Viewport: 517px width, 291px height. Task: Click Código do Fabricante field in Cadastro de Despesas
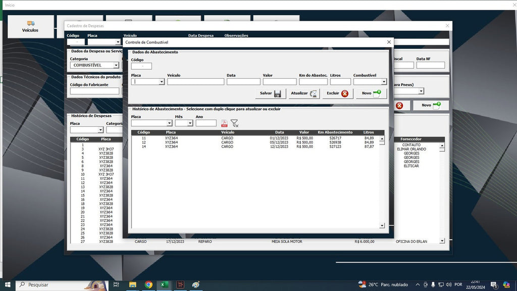tap(94, 91)
